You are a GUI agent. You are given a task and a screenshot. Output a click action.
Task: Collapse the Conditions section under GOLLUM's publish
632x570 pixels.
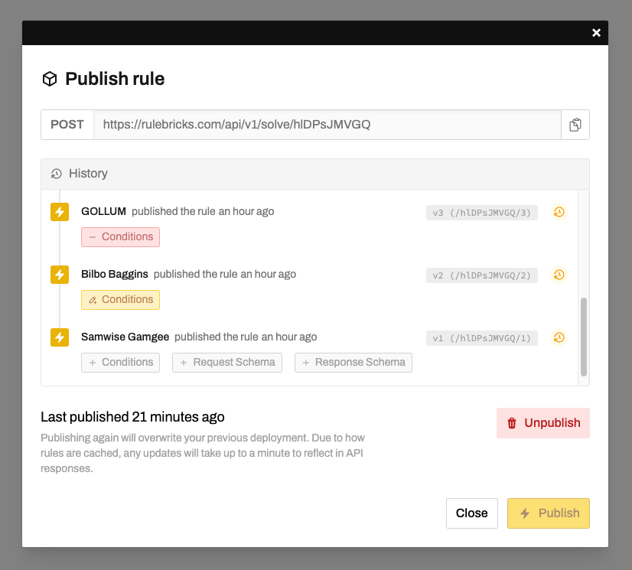[x=120, y=237]
